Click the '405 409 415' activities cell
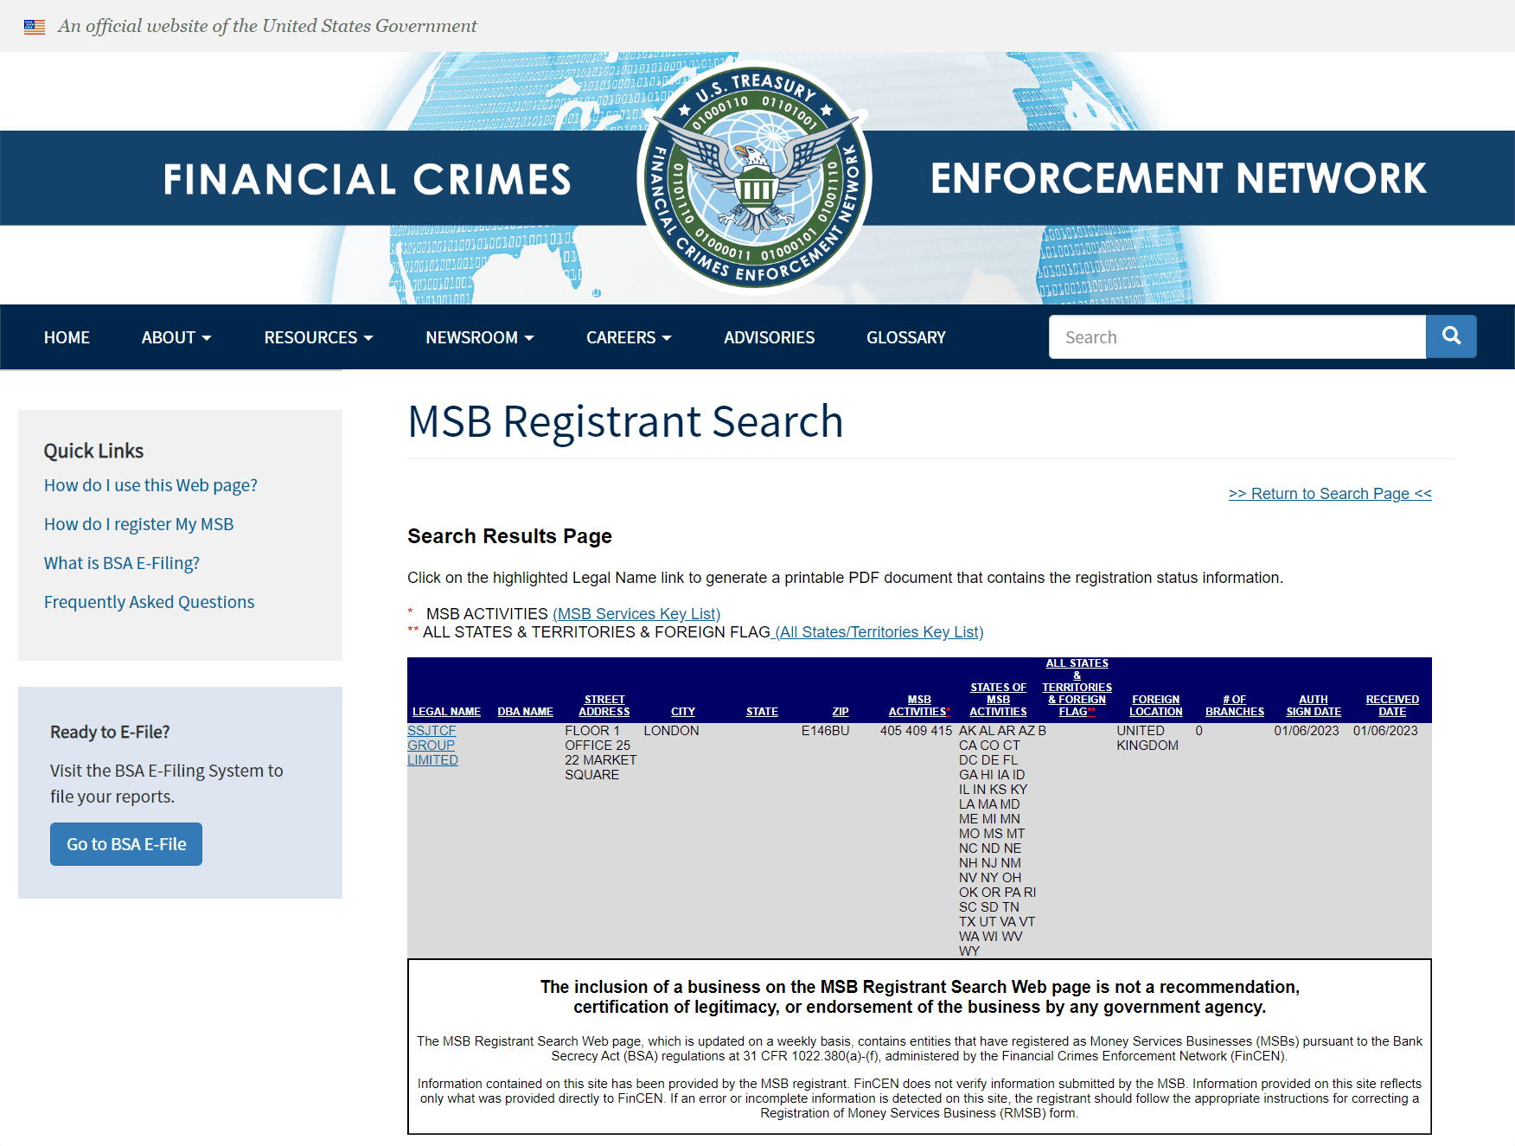Viewport: 1515px width, 1146px height. 916,731
